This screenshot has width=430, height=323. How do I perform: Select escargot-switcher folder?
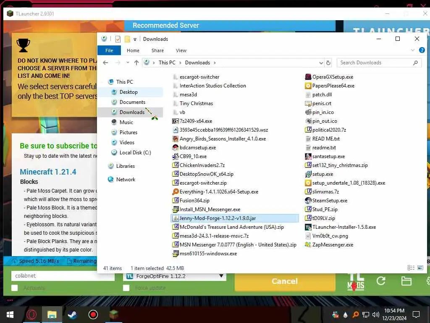[x=196, y=77]
